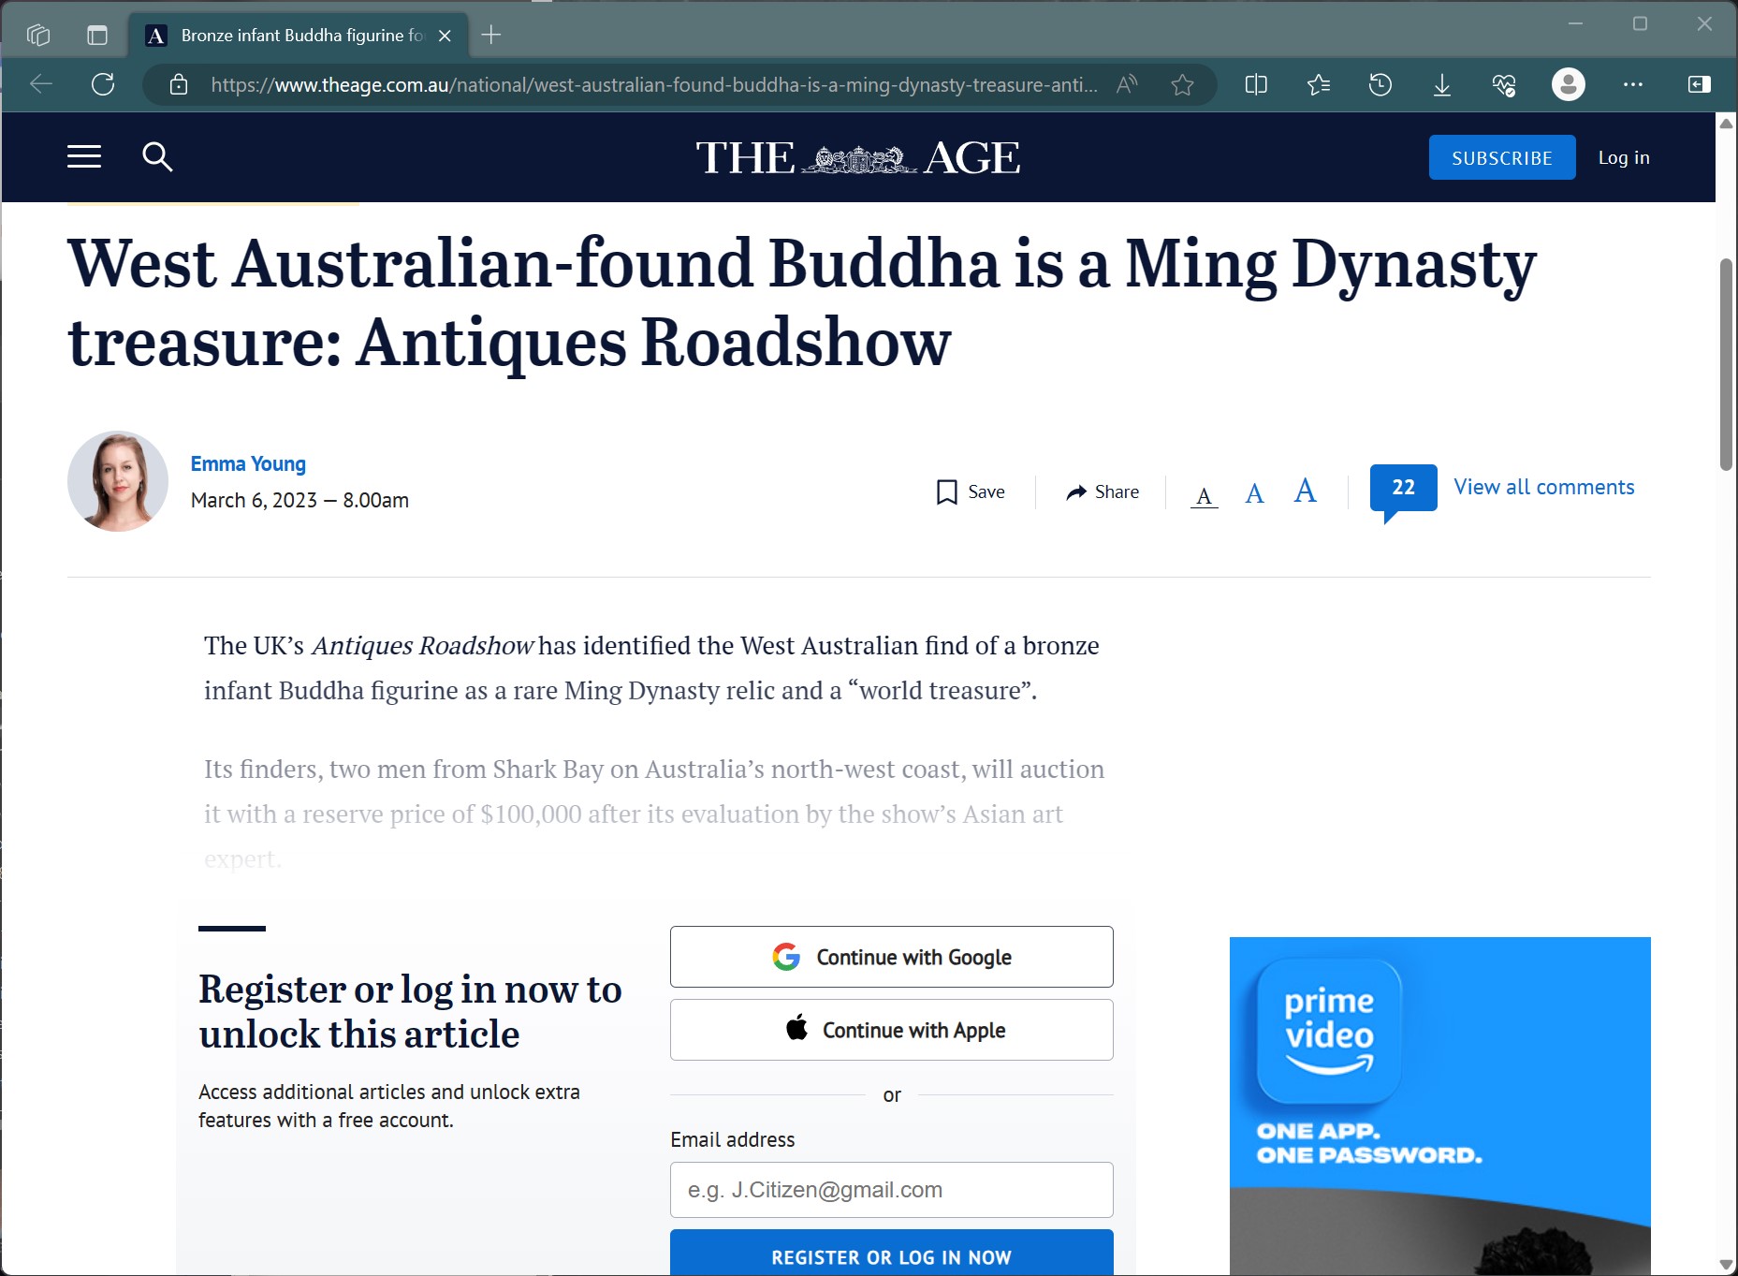
Task: Select the large text size A
Action: [1305, 491]
